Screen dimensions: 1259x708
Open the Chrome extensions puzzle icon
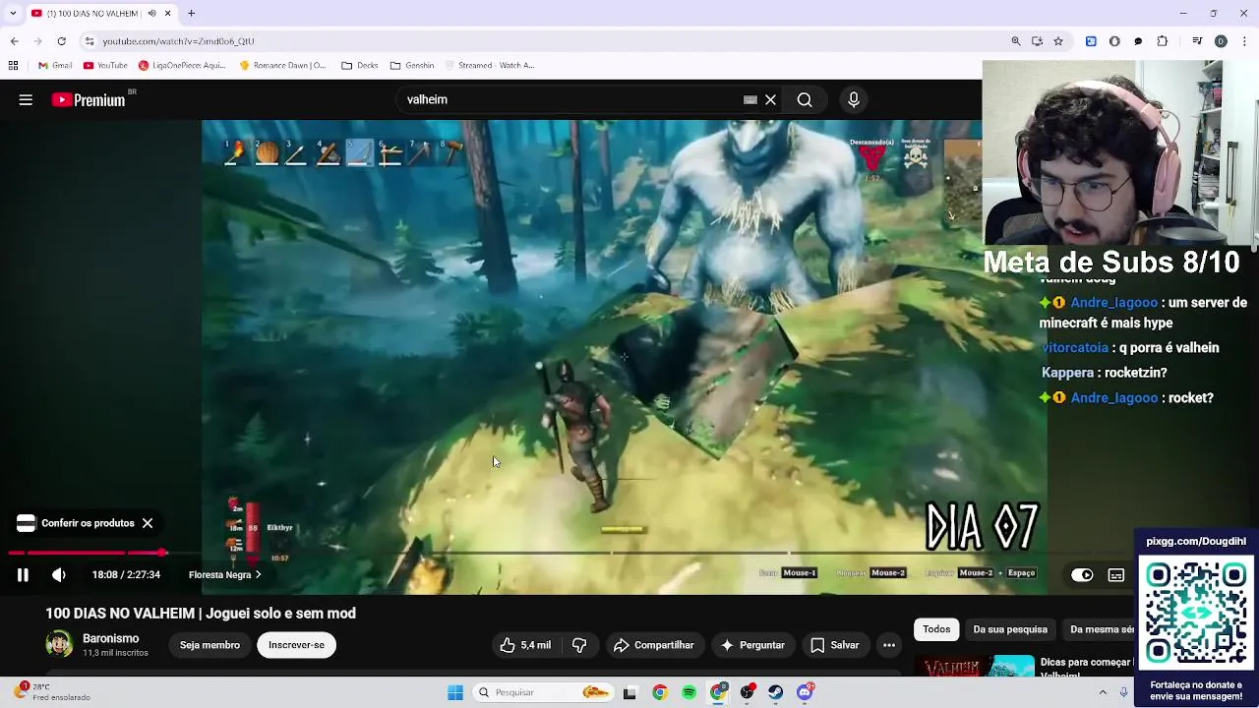click(x=1163, y=41)
